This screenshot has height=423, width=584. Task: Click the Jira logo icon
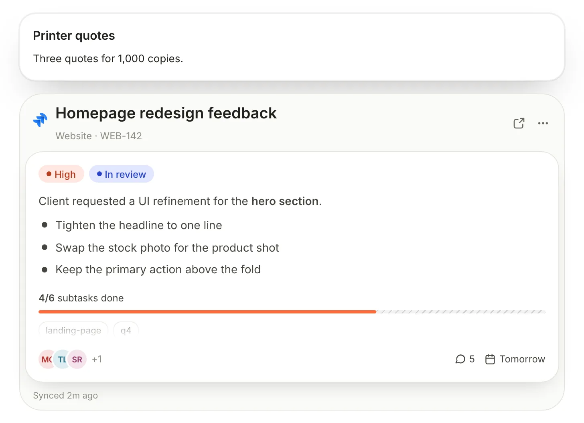40,120
